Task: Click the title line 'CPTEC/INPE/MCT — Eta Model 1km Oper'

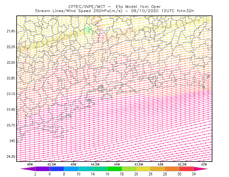Action: [114, 7]
